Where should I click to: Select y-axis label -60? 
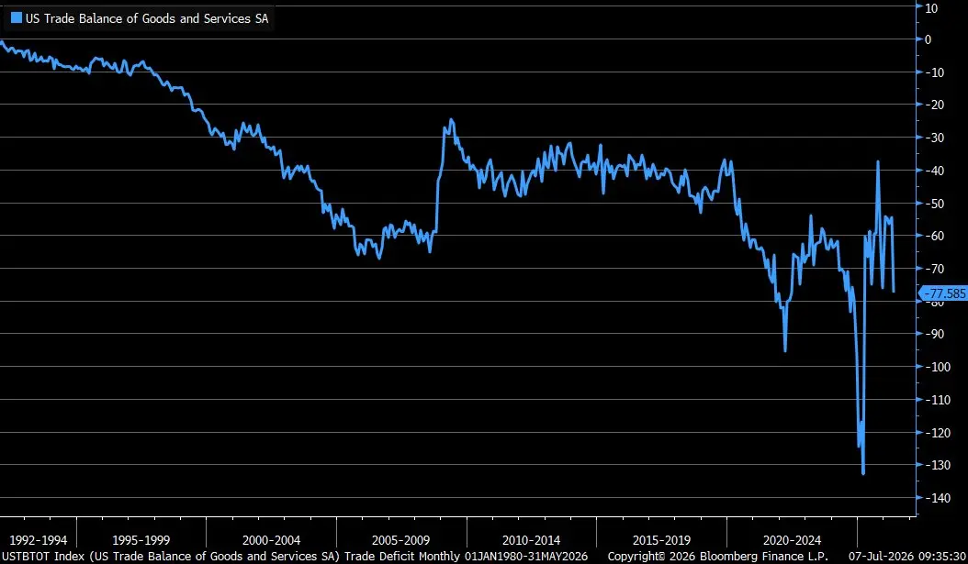point(935,236)
